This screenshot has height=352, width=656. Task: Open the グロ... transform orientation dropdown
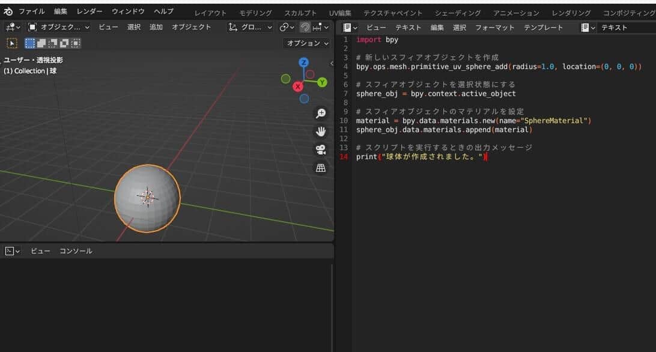coord(251,27)
